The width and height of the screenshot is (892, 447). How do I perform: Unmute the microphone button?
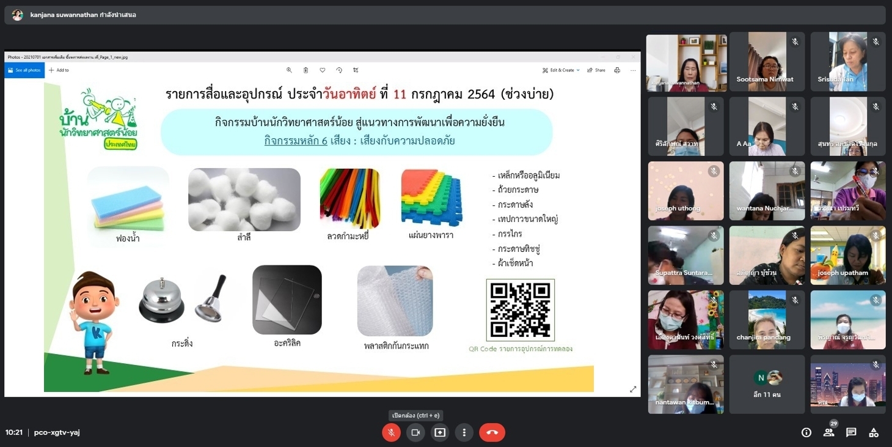click(391, 432)
